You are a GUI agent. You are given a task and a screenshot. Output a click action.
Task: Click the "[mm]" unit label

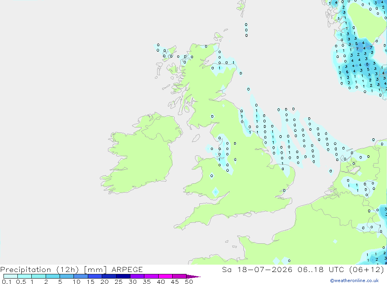click(95, 270)
